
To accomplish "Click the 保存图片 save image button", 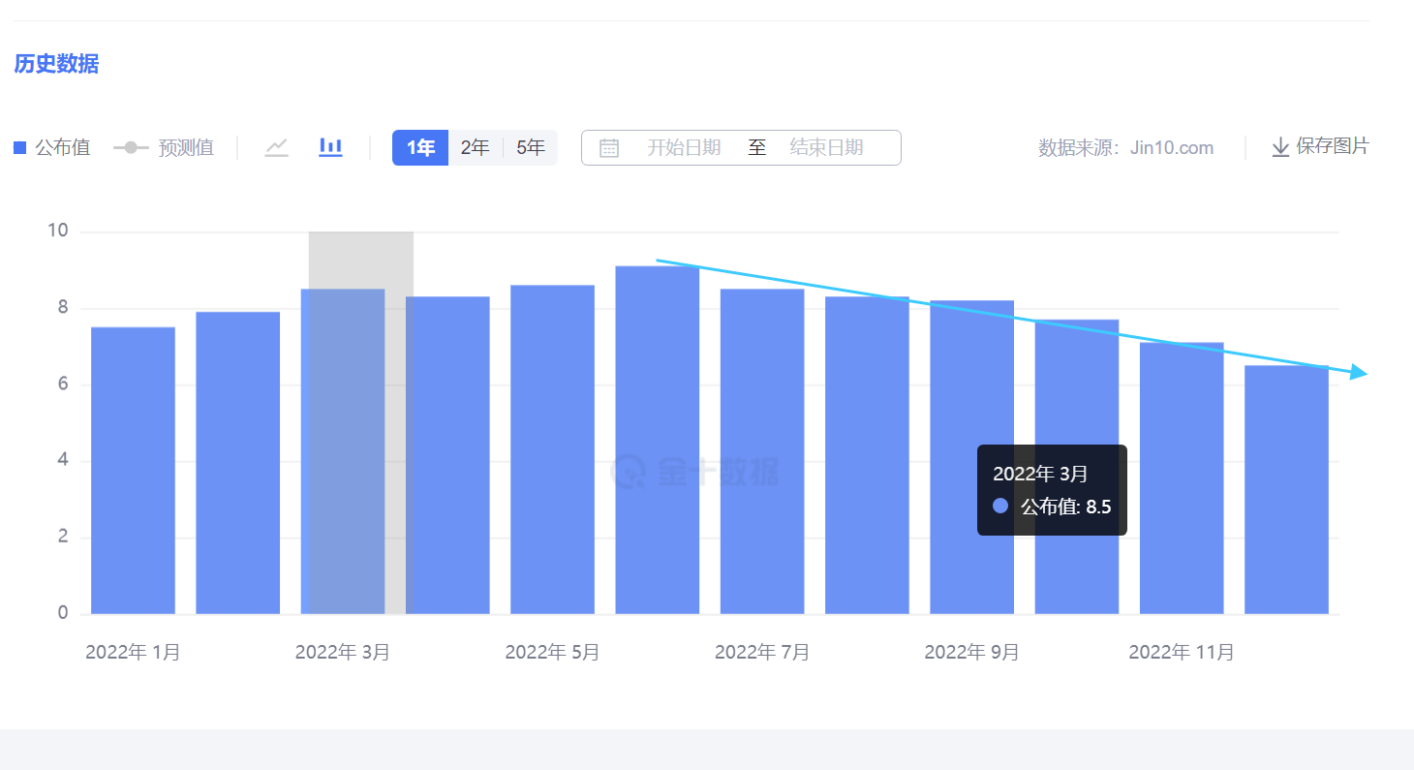I will click(x=1335, y=146).
